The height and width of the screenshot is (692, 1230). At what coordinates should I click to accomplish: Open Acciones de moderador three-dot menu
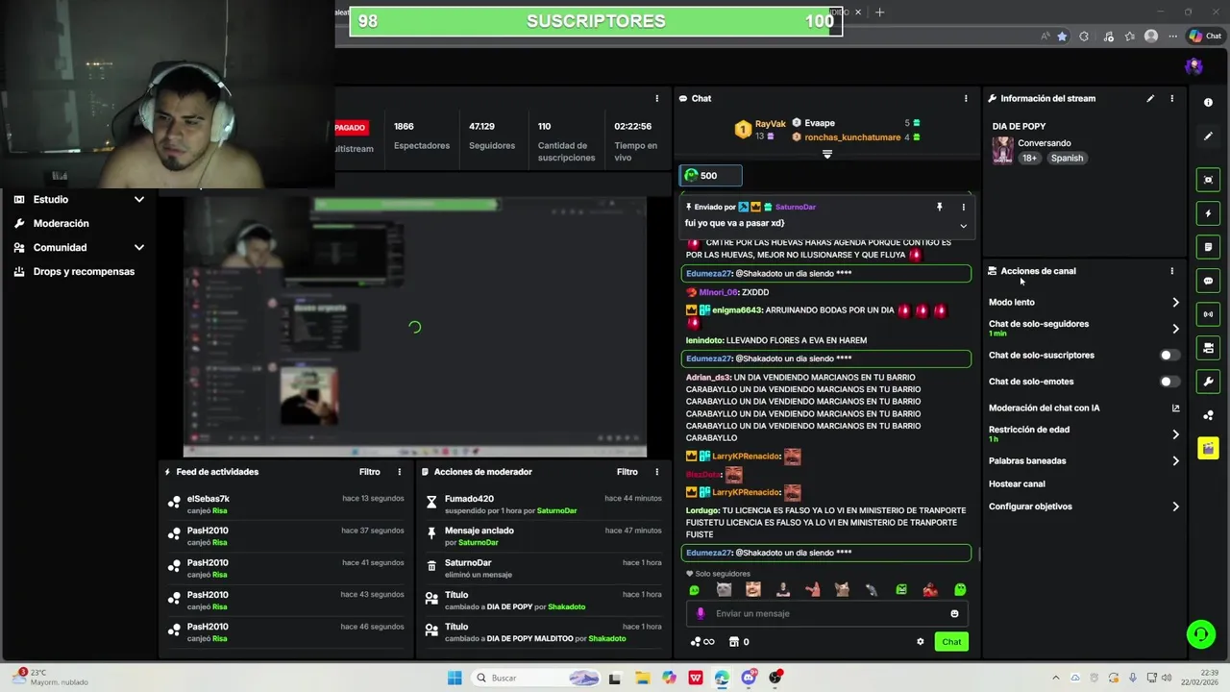point(657,472)
